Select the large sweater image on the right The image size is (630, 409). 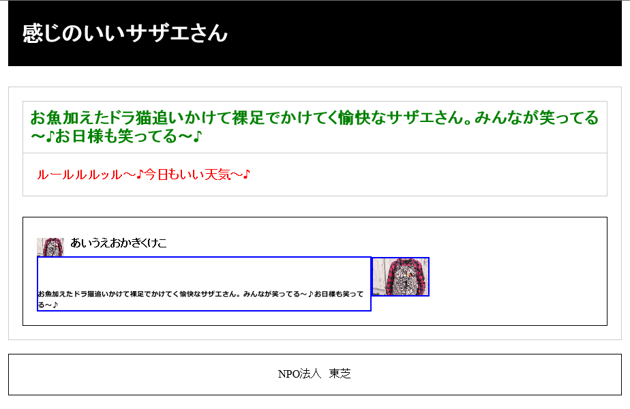coord(401,277)
